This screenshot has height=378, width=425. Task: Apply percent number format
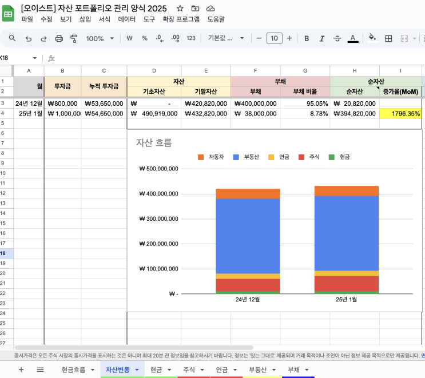tap(145, 38)
